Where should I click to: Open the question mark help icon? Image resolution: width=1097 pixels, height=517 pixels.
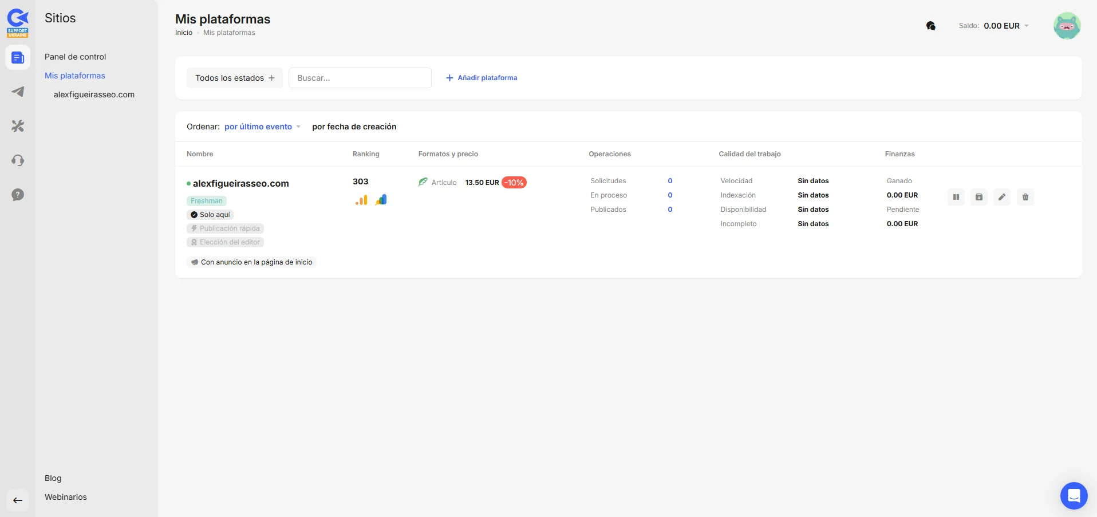(18, 195)
